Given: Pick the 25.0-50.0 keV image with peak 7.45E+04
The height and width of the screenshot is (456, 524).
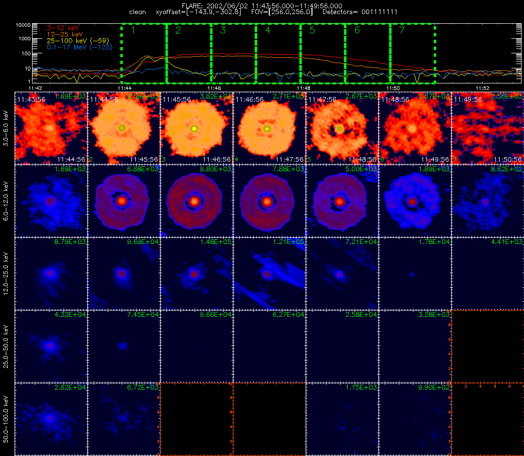Looking at the screenshot, I should click(124, 347).
